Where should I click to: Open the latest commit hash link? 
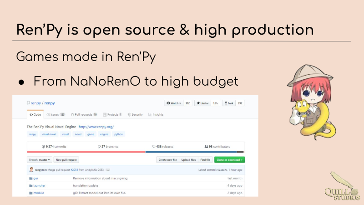coord(222,170)
